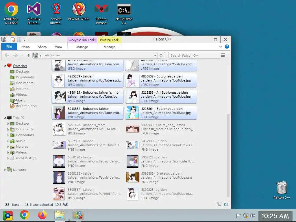
Task: Open Videos under Favorites
Action: point(21,95)
